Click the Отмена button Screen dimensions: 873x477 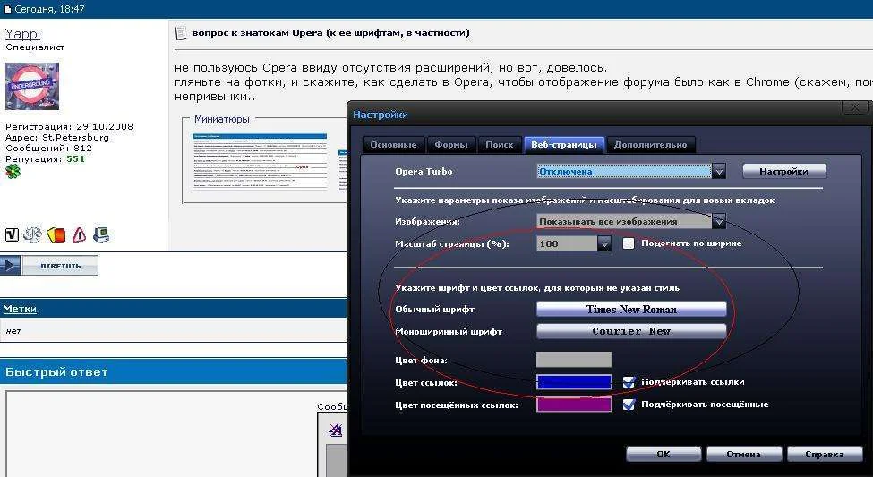pos(744,455)
